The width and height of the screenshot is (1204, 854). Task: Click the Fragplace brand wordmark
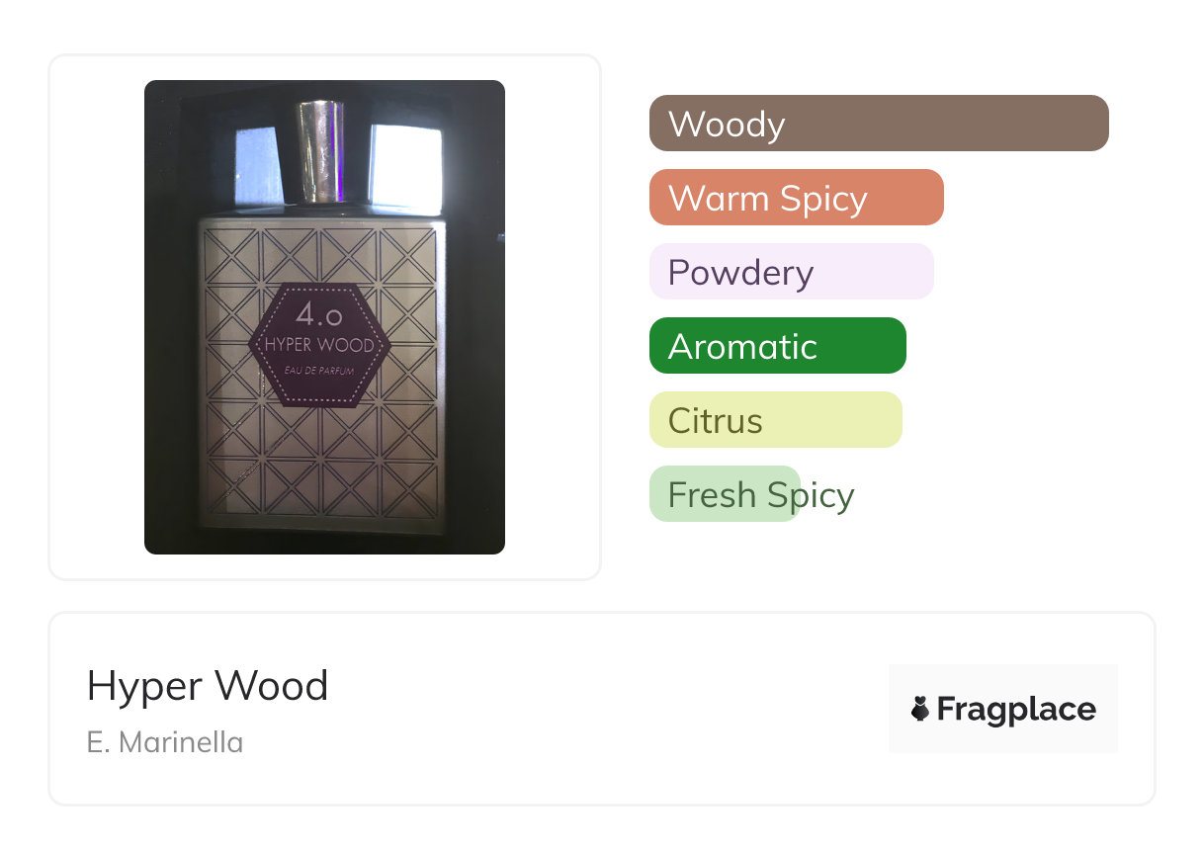[x=1016, y=710]
